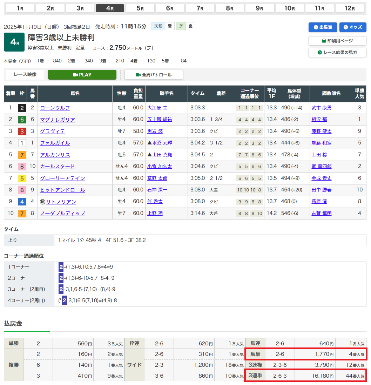This screenshot has width=371, height=385.
Task: Open horse マグナレガリア profile link
Action: tap(58, 120)
